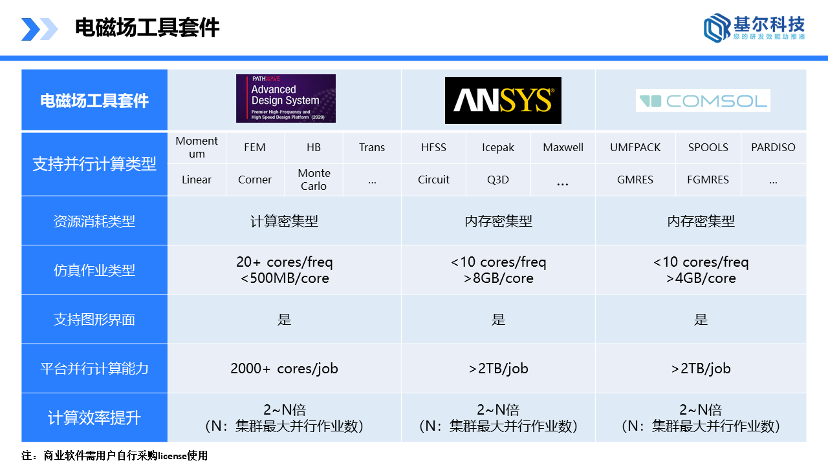Select the 电磁场工具套件 table header cell

tap(94, 101)
